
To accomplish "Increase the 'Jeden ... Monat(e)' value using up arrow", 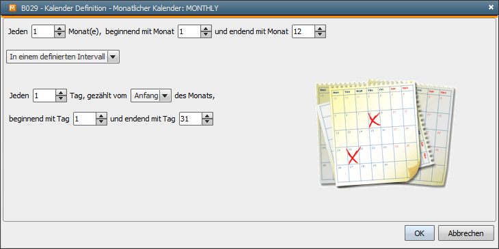I will tap(59, 29).
